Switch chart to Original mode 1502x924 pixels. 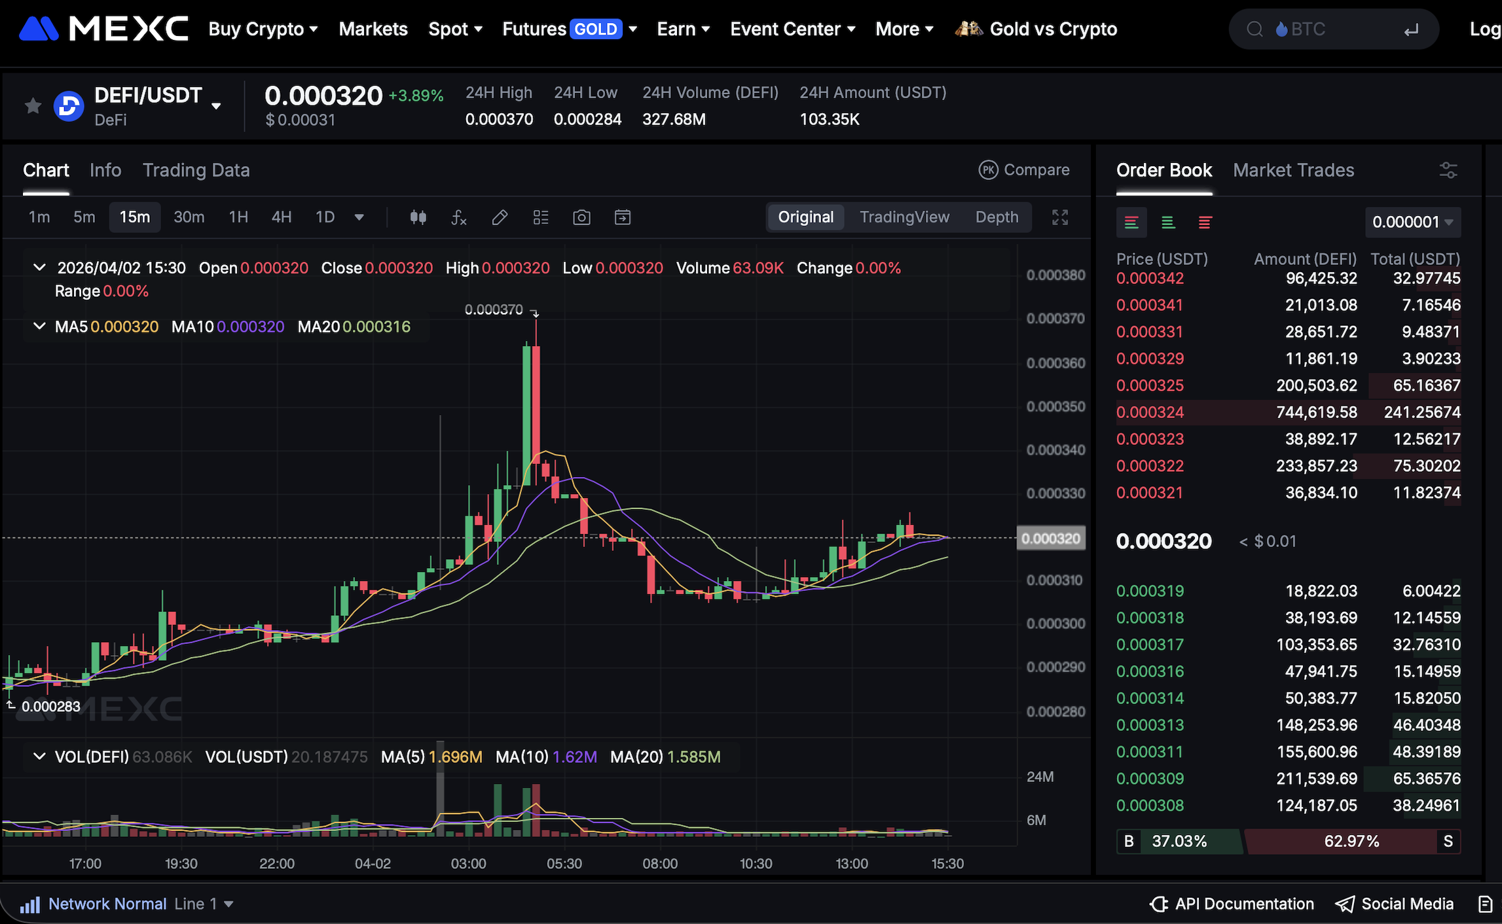806,217
